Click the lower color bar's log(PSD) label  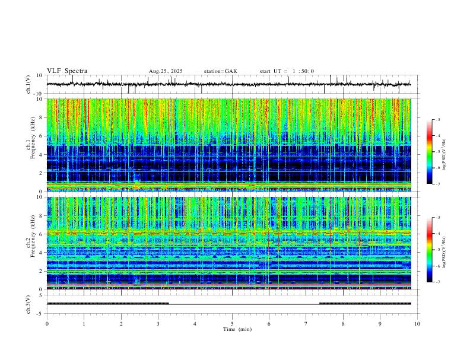pyautogui.click(x=444, y=252)
